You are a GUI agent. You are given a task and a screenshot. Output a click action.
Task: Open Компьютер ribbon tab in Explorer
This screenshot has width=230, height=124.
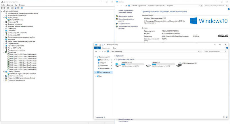pyautogui.click(x=106, y=48)
